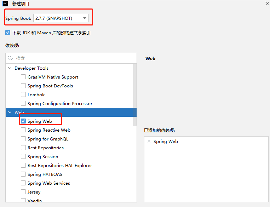This screenshot has height=207, width=270.
Task: Uncheck the Spring Web dependency
Action: (23, 121)
